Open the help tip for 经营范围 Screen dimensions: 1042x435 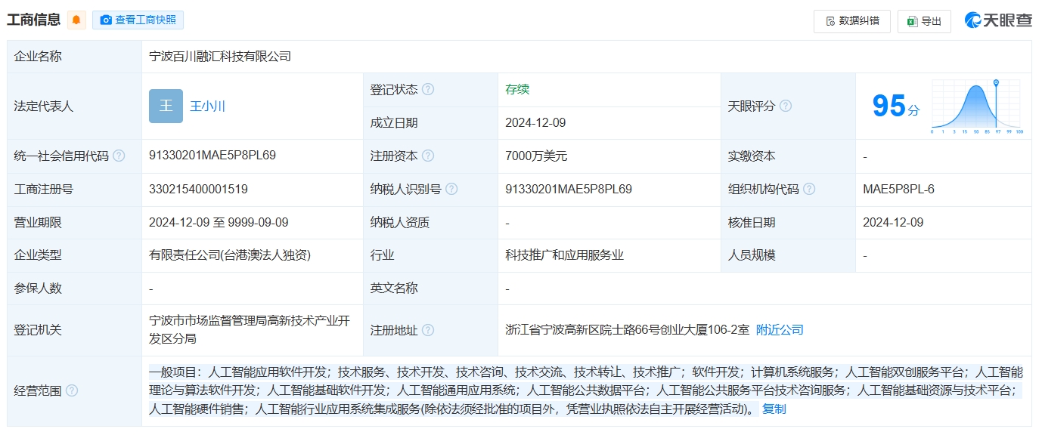coord(73,392)
